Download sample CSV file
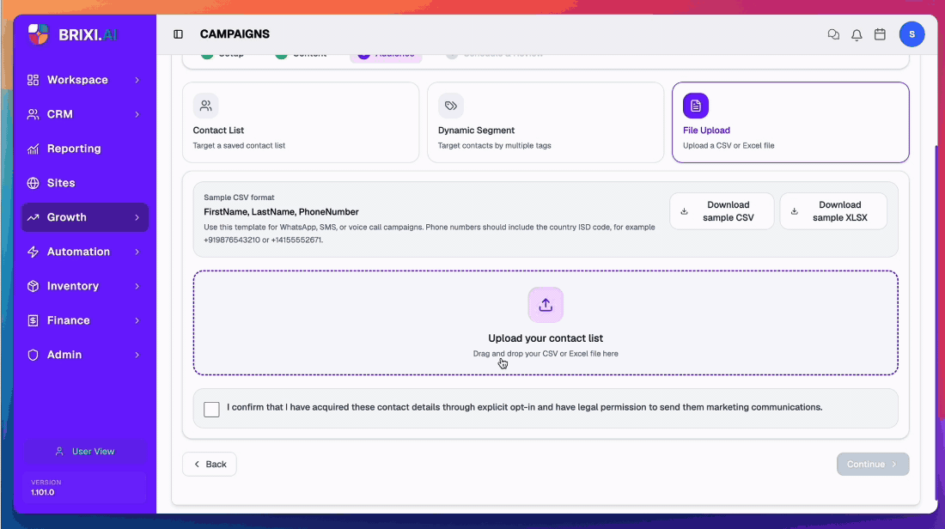Image resolution: width=945 pixels, height=529 pixels. [722, 211]
